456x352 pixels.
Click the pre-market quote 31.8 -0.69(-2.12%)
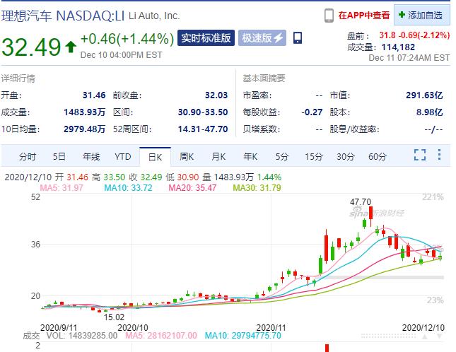coord(414,35)
